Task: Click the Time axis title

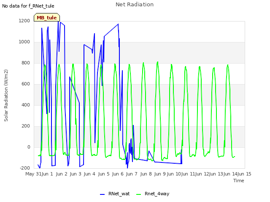Action: [x=239, y=181]
